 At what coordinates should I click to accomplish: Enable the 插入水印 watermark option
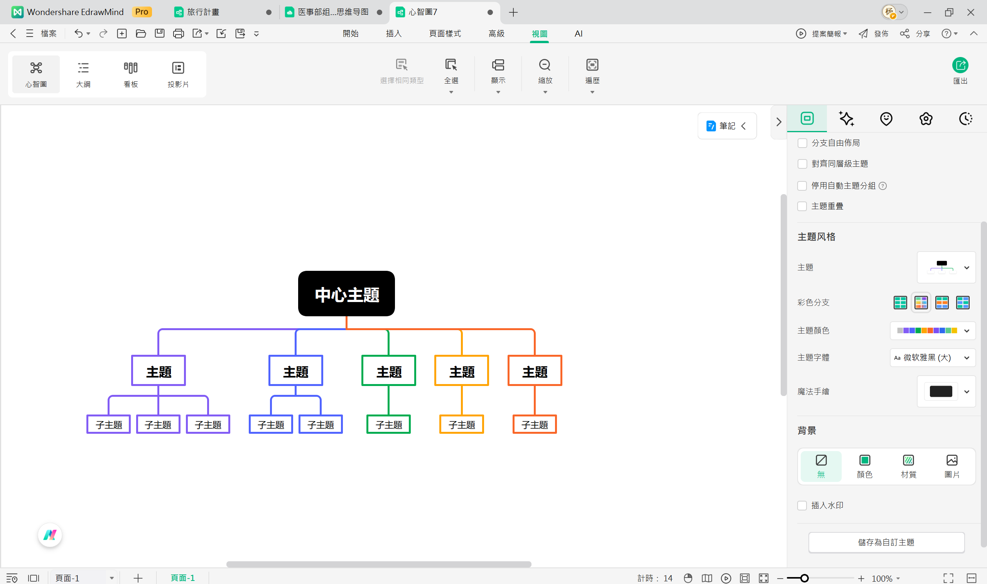coord(802,505)
